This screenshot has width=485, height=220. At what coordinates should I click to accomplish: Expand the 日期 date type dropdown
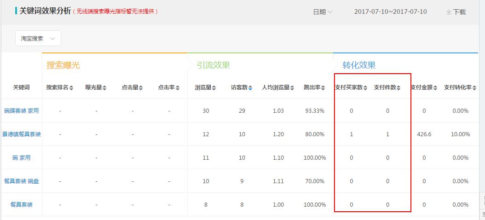323,12
